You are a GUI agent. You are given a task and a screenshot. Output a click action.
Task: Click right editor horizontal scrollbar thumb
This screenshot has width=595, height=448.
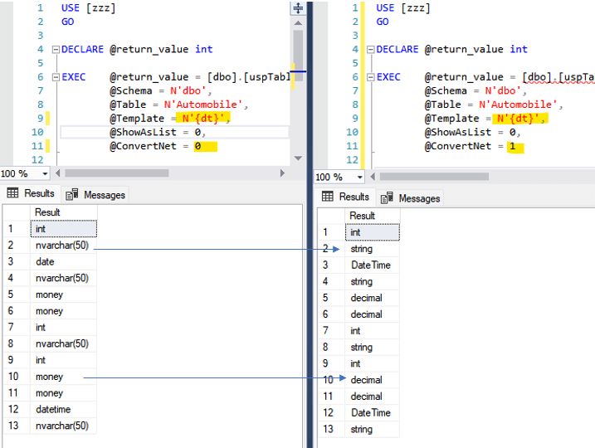(x=434, y=177)
